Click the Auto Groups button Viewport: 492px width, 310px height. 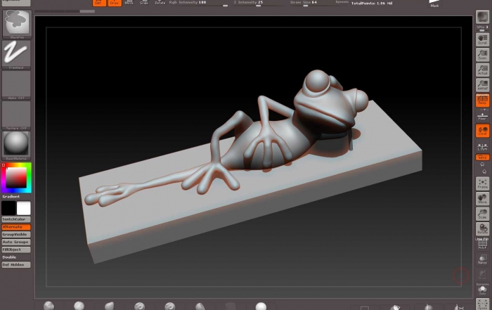tap(15, 242)
